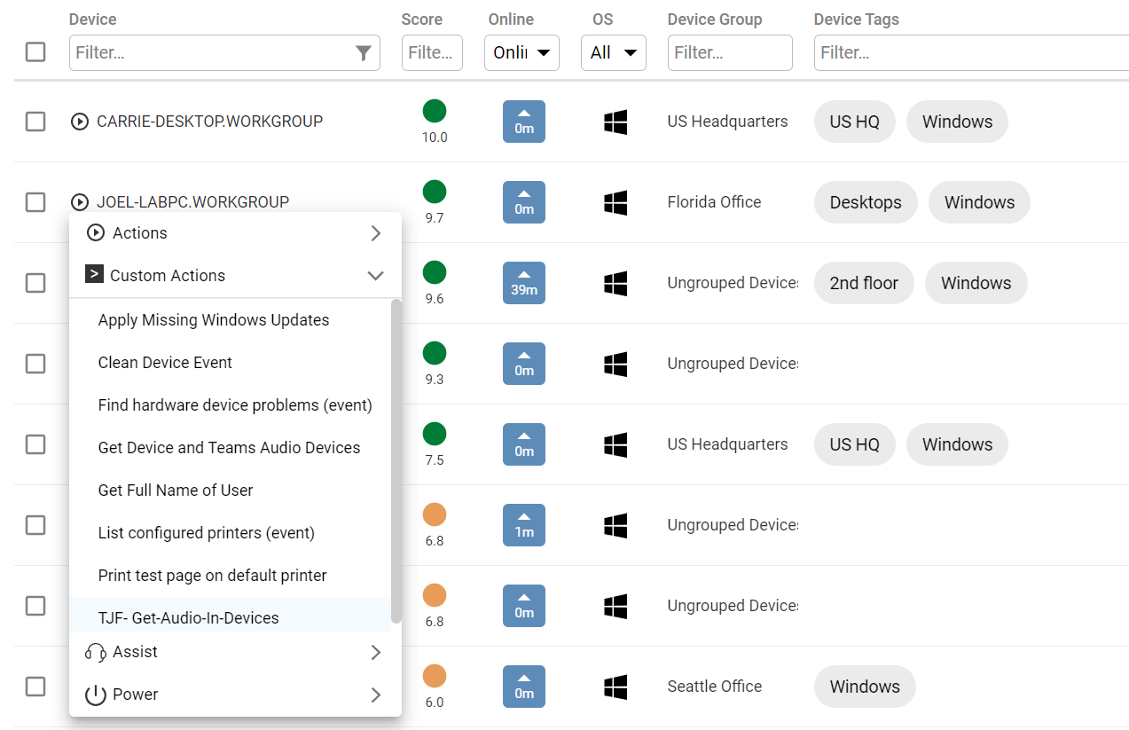Toggle the select-all checkbox in header

tap(35, 52)
